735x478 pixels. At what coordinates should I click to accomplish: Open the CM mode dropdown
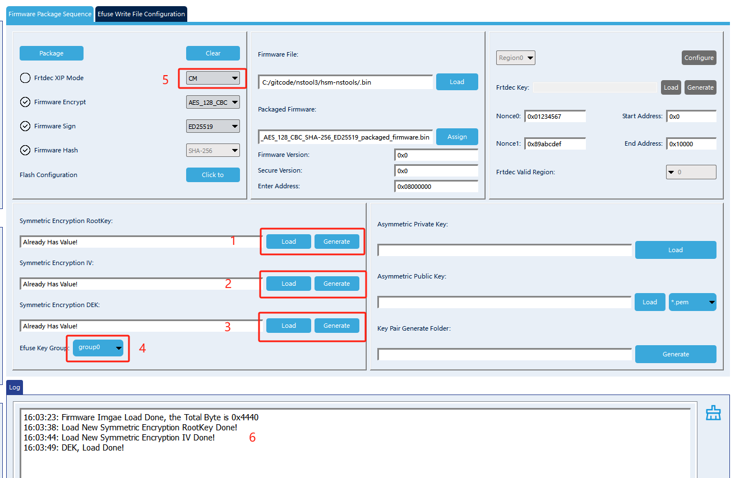[213, 78]
